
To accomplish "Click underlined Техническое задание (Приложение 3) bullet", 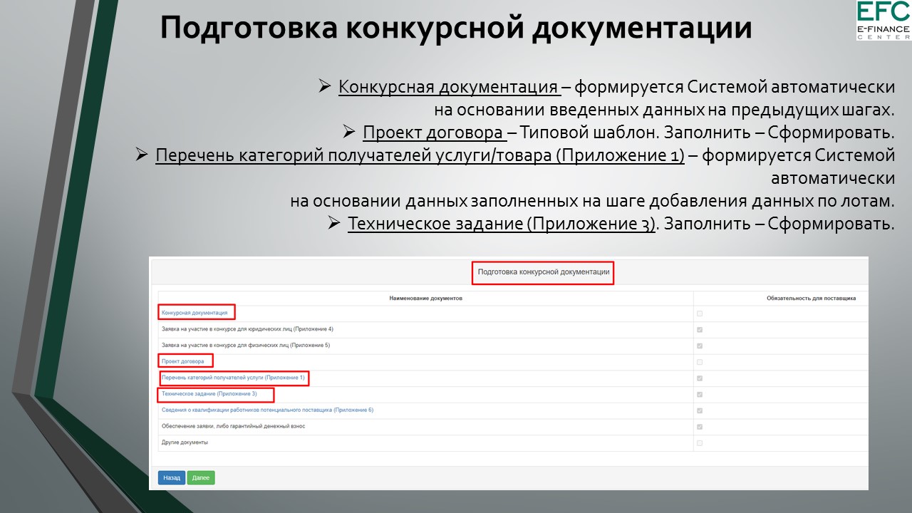I will click(501, 224).
